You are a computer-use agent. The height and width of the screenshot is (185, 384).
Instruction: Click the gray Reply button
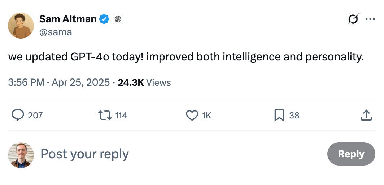[x=351, y=154]
